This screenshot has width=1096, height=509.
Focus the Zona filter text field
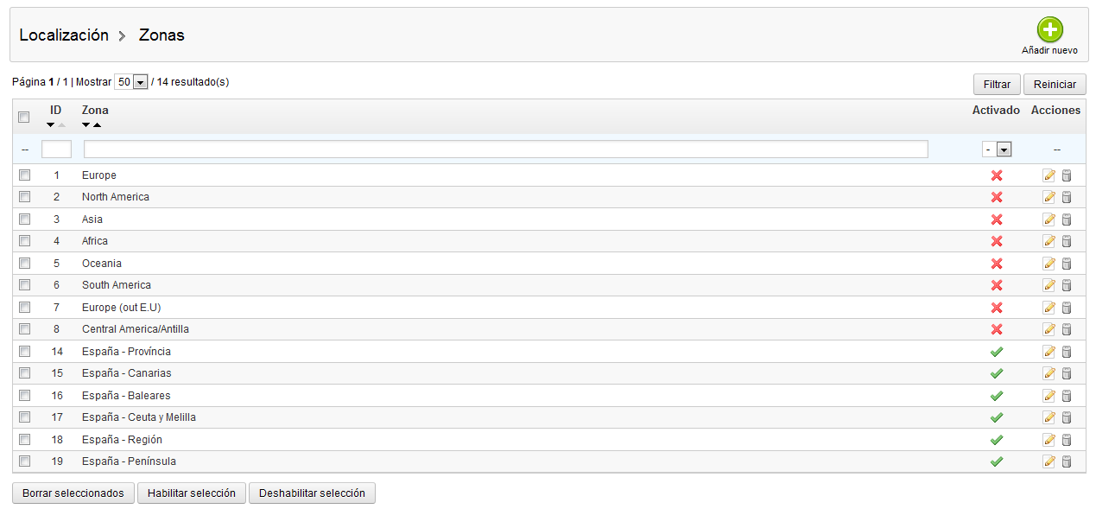(x=506, y=150)
